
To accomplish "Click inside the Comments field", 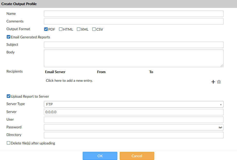I will click(134, 21).
